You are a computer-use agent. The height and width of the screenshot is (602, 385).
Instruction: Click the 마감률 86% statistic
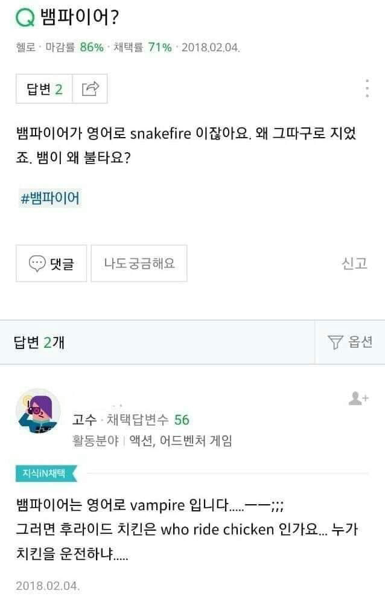pyautogui.click(x=74, y=47)
